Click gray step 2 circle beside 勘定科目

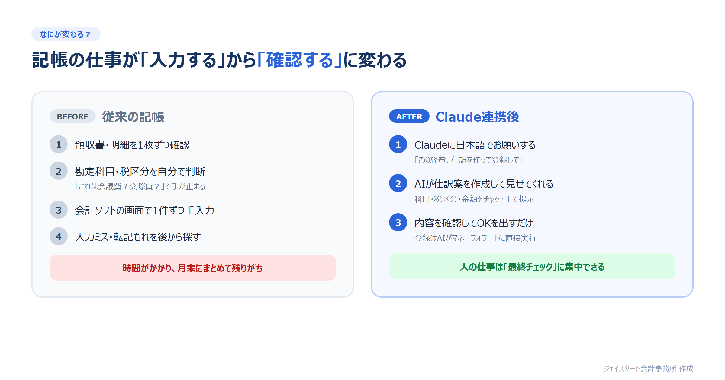[x=59, y=171]
